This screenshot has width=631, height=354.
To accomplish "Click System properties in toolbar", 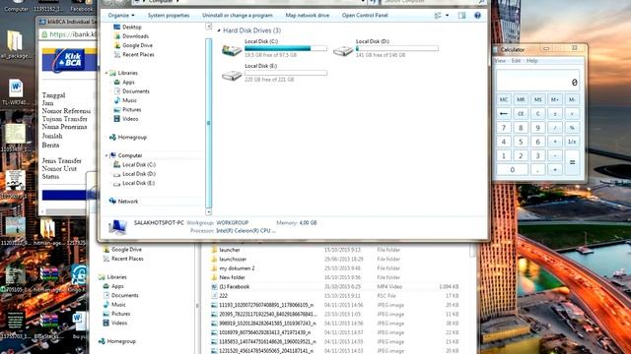I will tap(169, 16).
